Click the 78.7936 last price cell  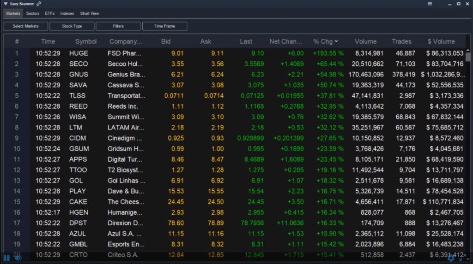252,223
